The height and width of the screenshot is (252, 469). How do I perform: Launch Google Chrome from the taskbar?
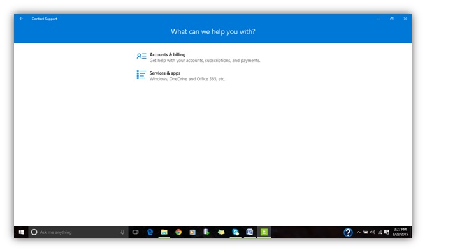[178, 232]
